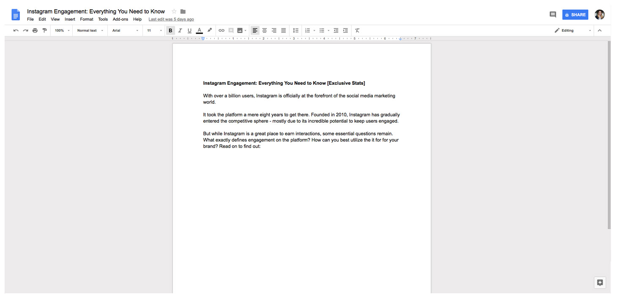Viewport: 617px width, 300px height.
Task: Click the Increase indent icon
Action: 345,30
